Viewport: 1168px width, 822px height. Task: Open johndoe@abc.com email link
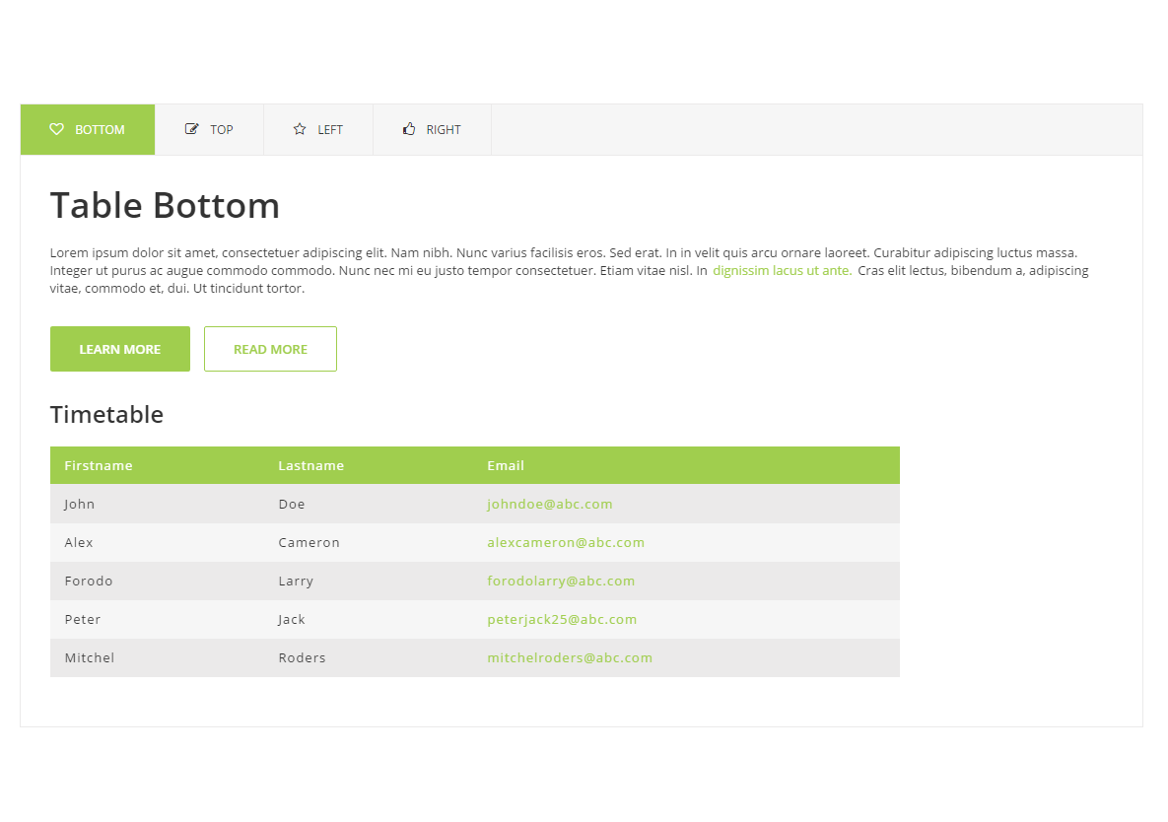[x=550, y=504]
